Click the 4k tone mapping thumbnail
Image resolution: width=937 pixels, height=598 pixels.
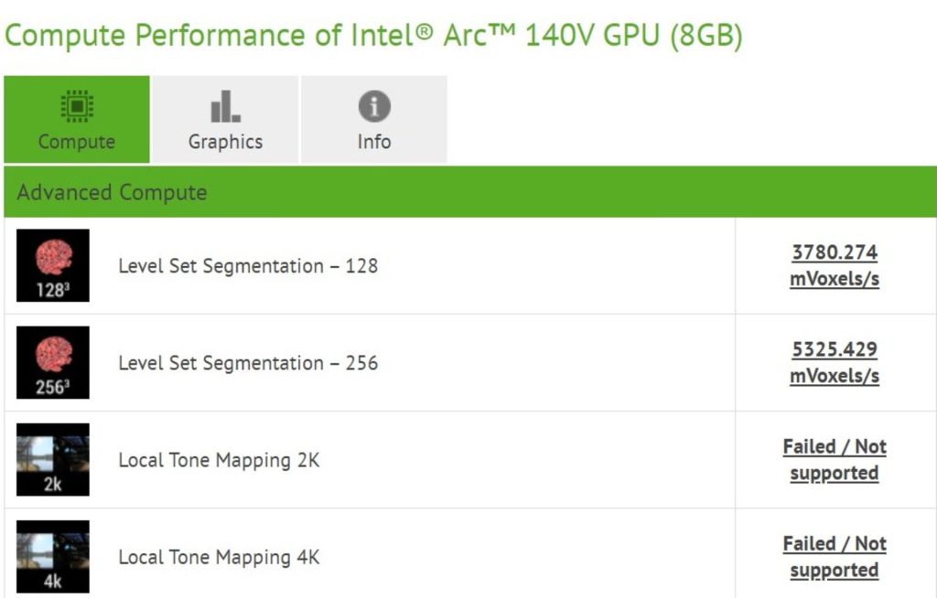point(53,557)
